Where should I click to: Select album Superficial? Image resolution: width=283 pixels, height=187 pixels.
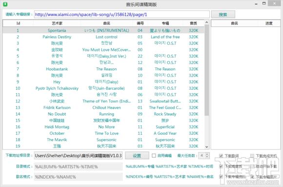coord(165,127)
